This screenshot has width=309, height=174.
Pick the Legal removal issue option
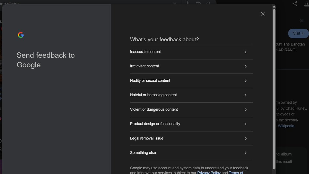(x=191, y=138)
